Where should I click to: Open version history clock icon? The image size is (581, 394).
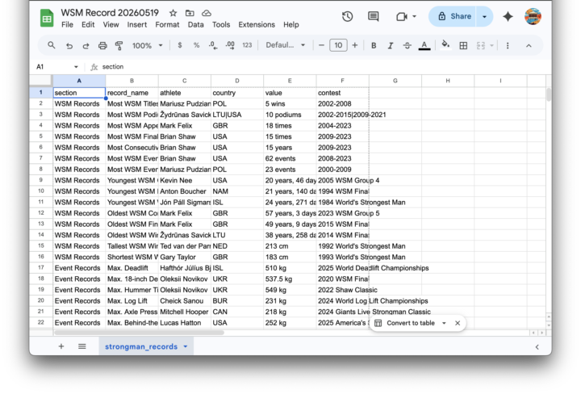[347, 16]
